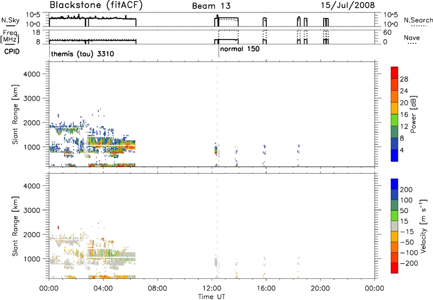Image resolution: width=433 pixels, height=300 pixels.
Task: Click the '20:00' time axis tick label
Action: click(x=320, y=289)
